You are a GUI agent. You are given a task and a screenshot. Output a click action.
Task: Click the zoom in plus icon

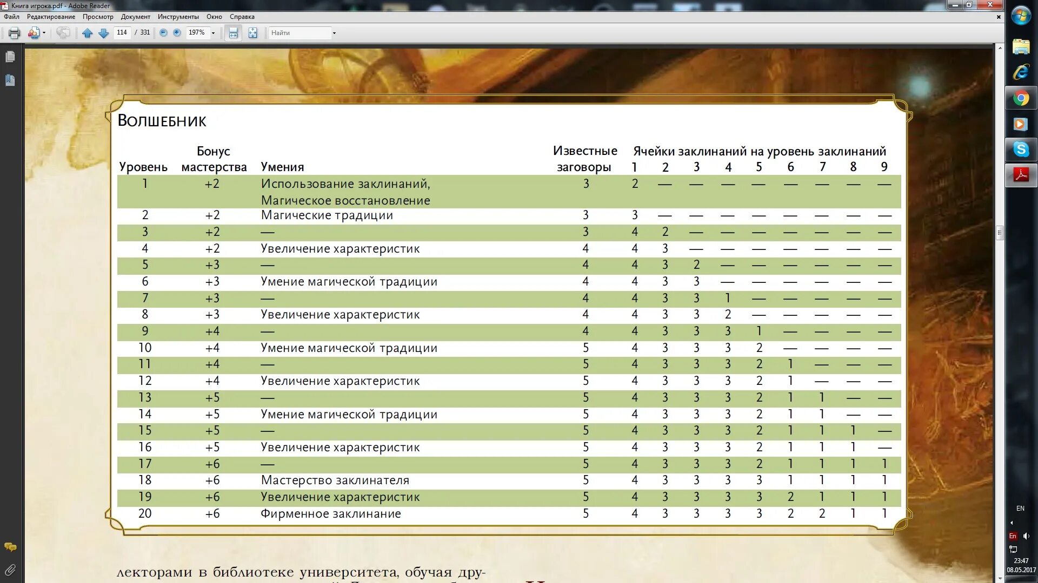click(177, 33)
